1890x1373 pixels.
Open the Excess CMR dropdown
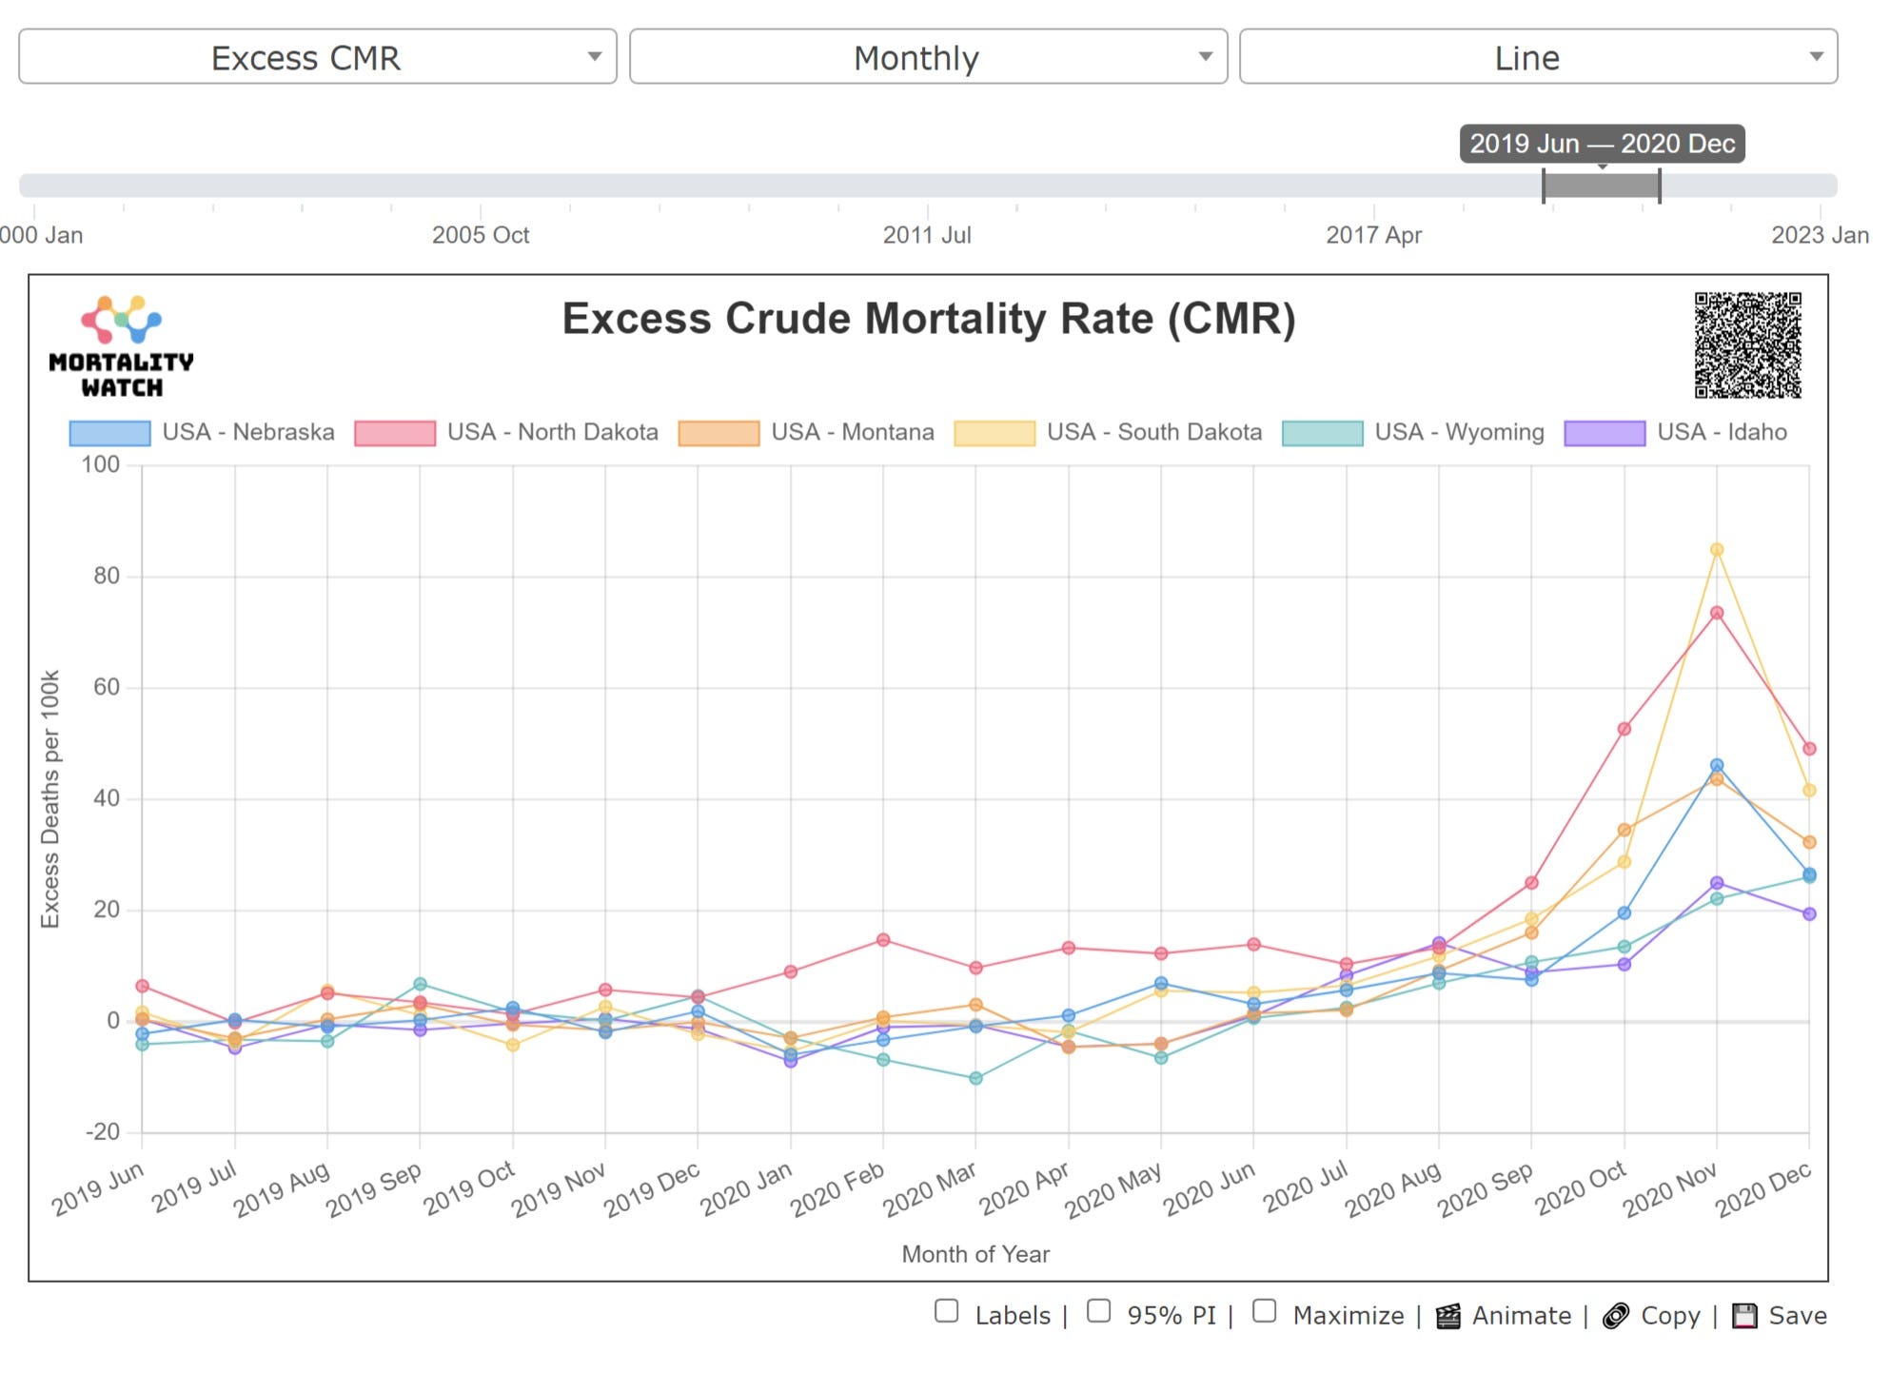click(317, 57)
